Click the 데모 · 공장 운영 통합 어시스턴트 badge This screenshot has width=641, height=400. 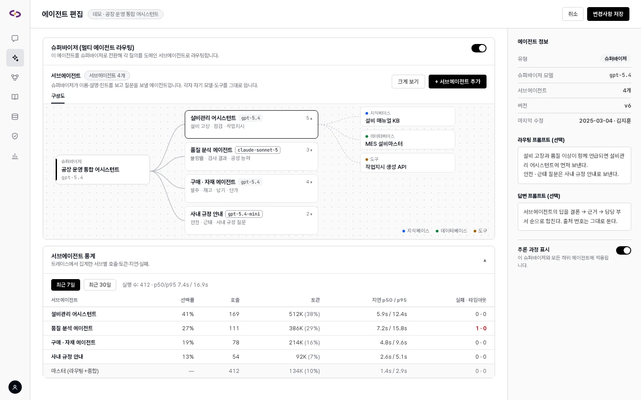[x=126, y=14]
